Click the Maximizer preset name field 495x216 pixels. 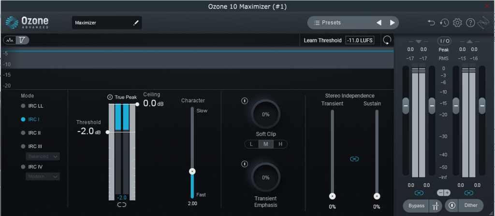click(107, 23)
